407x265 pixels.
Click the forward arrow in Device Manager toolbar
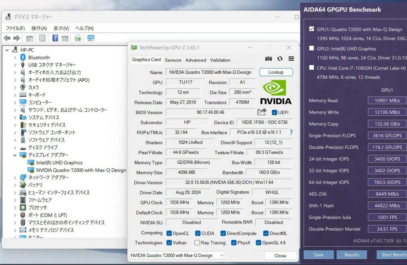(x=17, y=38)
